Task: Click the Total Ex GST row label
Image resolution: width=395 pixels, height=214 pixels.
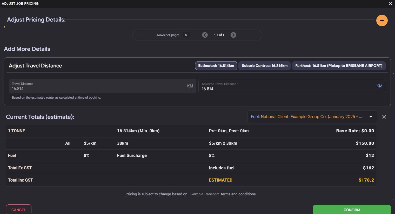Action: point(20,168)
